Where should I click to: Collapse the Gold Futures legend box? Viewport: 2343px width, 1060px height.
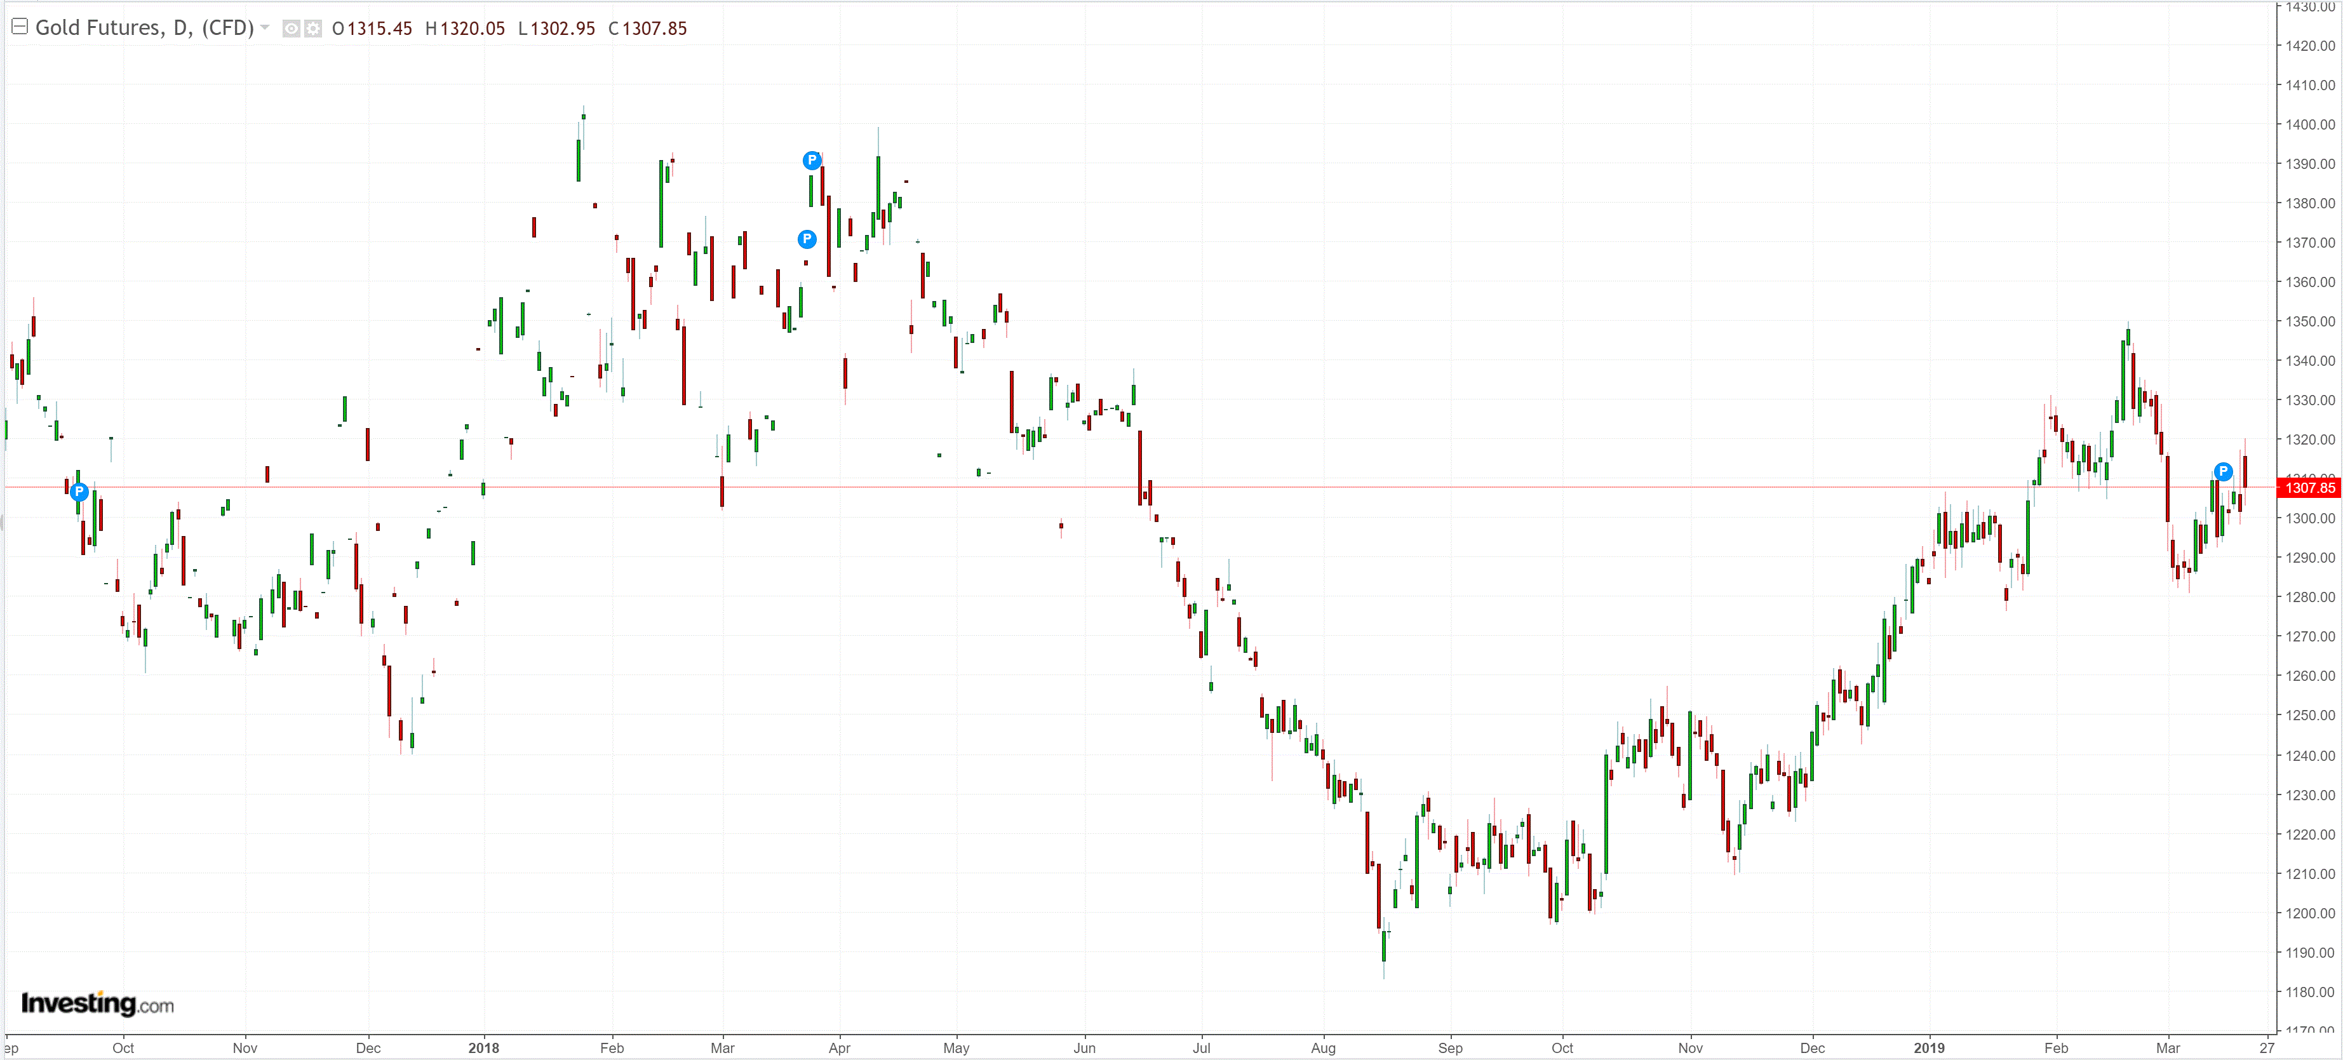click(x=19, y=27)
